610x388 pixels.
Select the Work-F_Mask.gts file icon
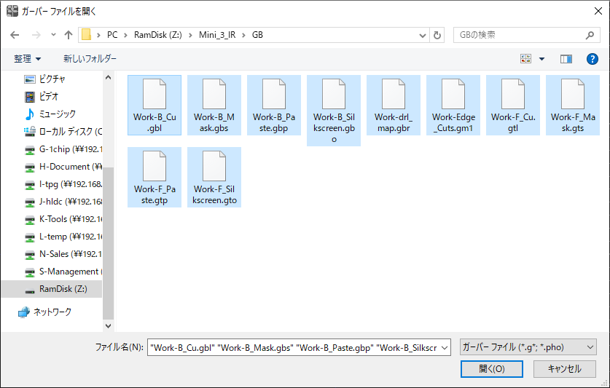(x=573, y=94)
